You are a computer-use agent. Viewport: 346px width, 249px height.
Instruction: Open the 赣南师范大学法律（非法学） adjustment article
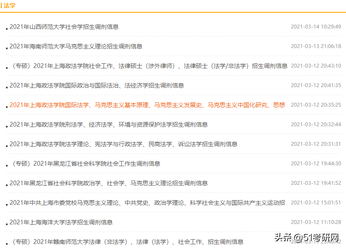[x=123, y=241]
